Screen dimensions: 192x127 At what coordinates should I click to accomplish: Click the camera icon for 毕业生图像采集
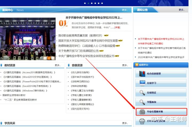click(141, 112)
